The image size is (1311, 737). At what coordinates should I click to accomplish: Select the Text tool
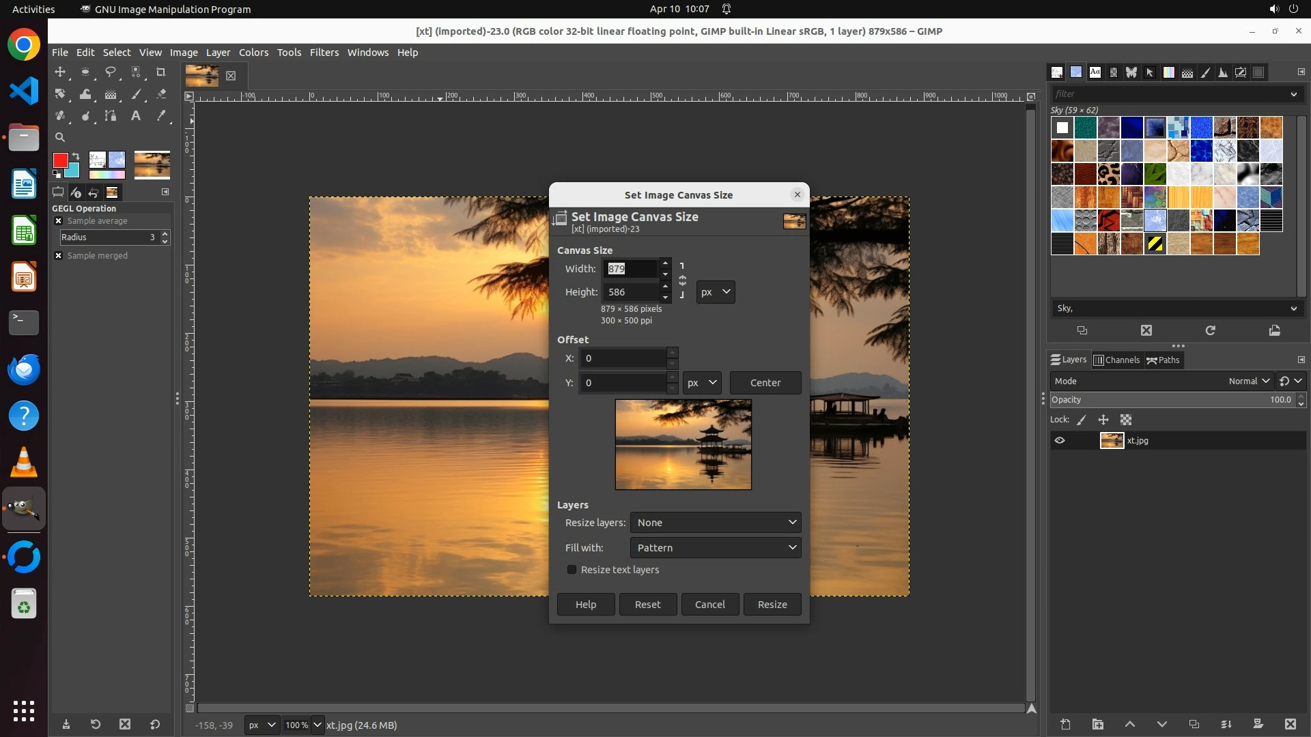pos(136,116)
